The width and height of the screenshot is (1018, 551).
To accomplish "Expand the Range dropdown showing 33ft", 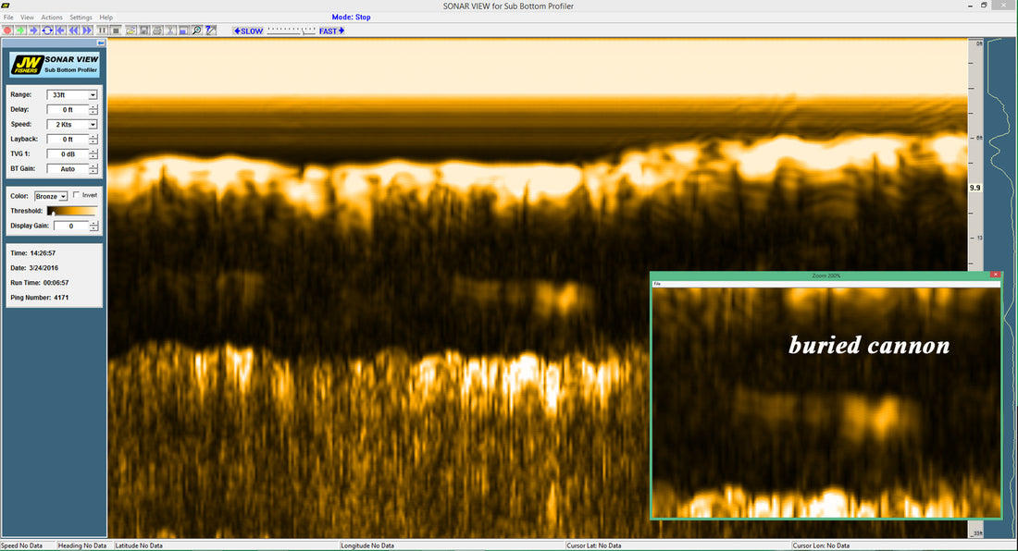I will click(93, 95).
